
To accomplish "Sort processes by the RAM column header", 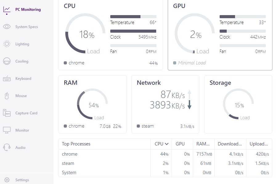I will pyautogui.click(x=203, y=144).
